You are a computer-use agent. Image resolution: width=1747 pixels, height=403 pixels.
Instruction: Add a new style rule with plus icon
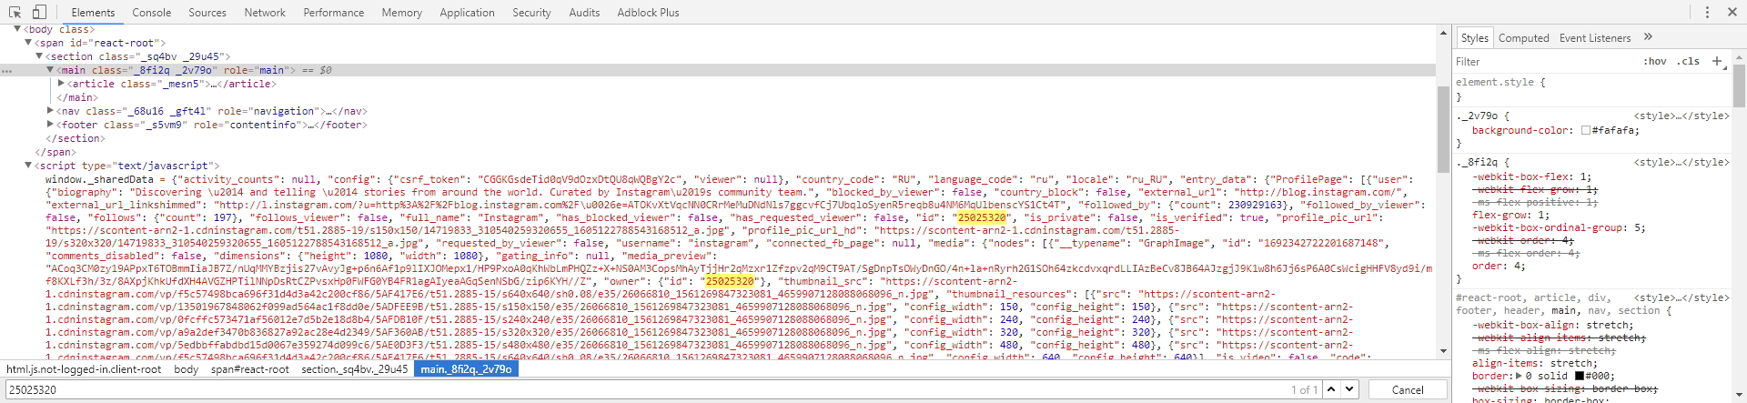pos(1717,61)
